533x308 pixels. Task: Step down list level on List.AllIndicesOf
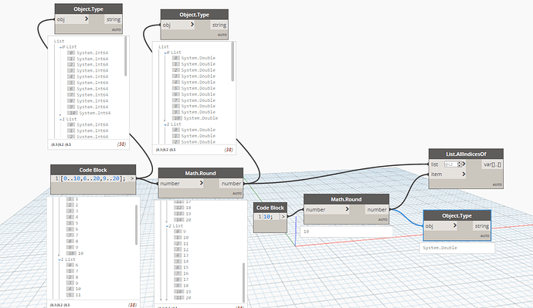[460, 166]
